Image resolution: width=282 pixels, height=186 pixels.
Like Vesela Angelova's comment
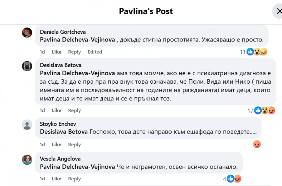point(56,179)
